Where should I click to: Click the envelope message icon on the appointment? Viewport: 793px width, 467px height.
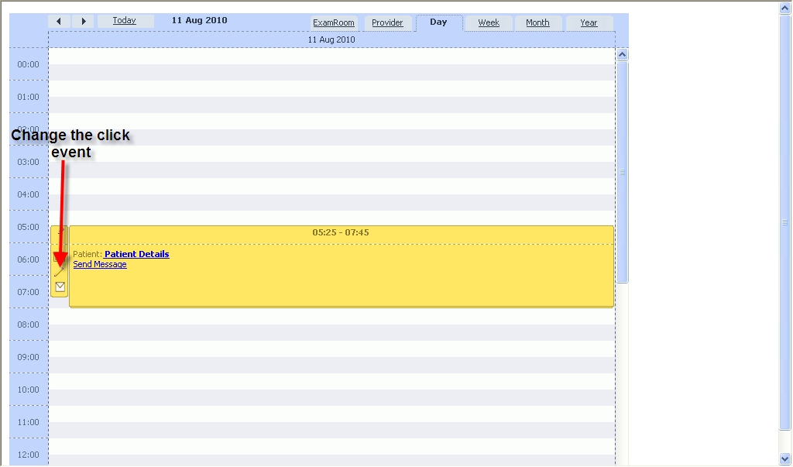pos(59,287)
